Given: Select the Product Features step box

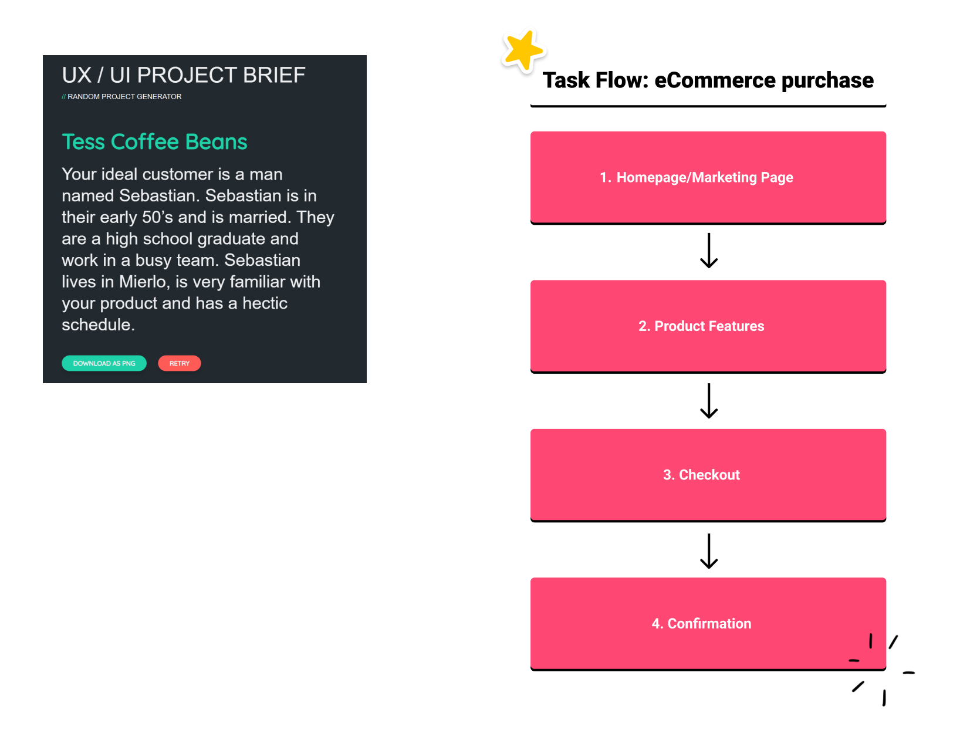Looking at the screenshot, I should (x=708, y=326).
